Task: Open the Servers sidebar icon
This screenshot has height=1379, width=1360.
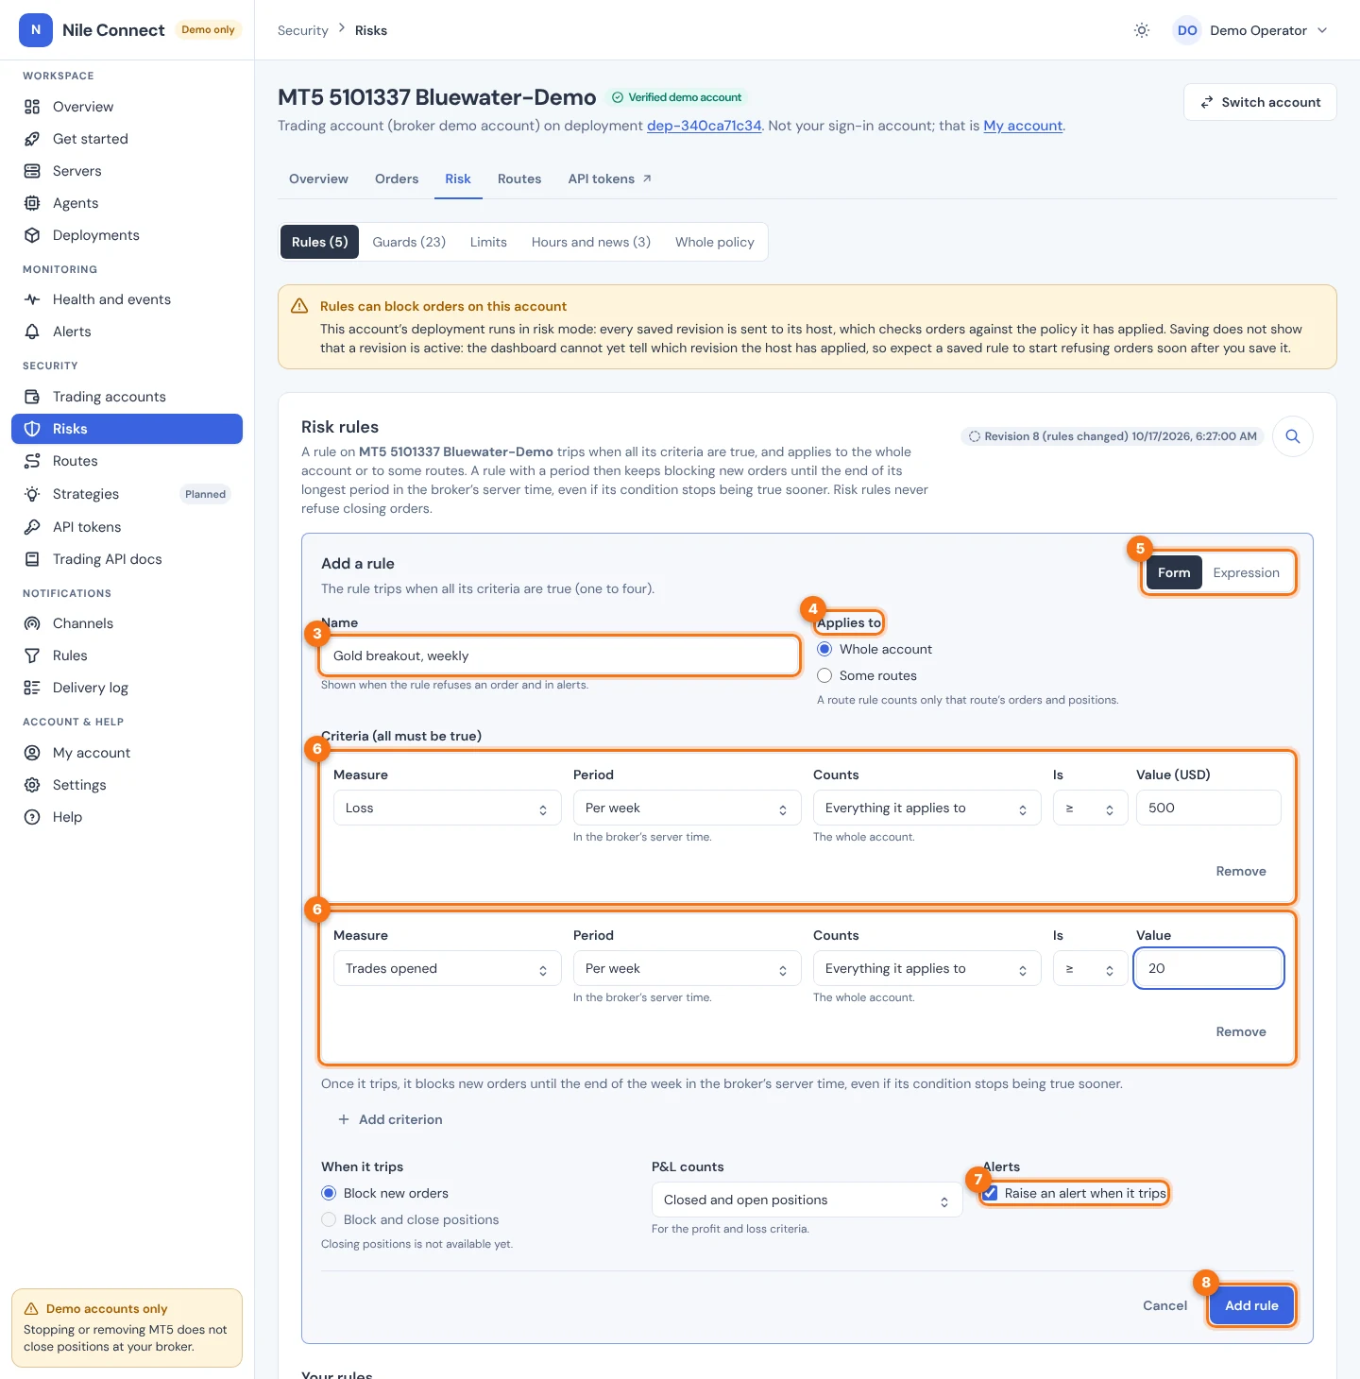Action: tap(32, 171)
